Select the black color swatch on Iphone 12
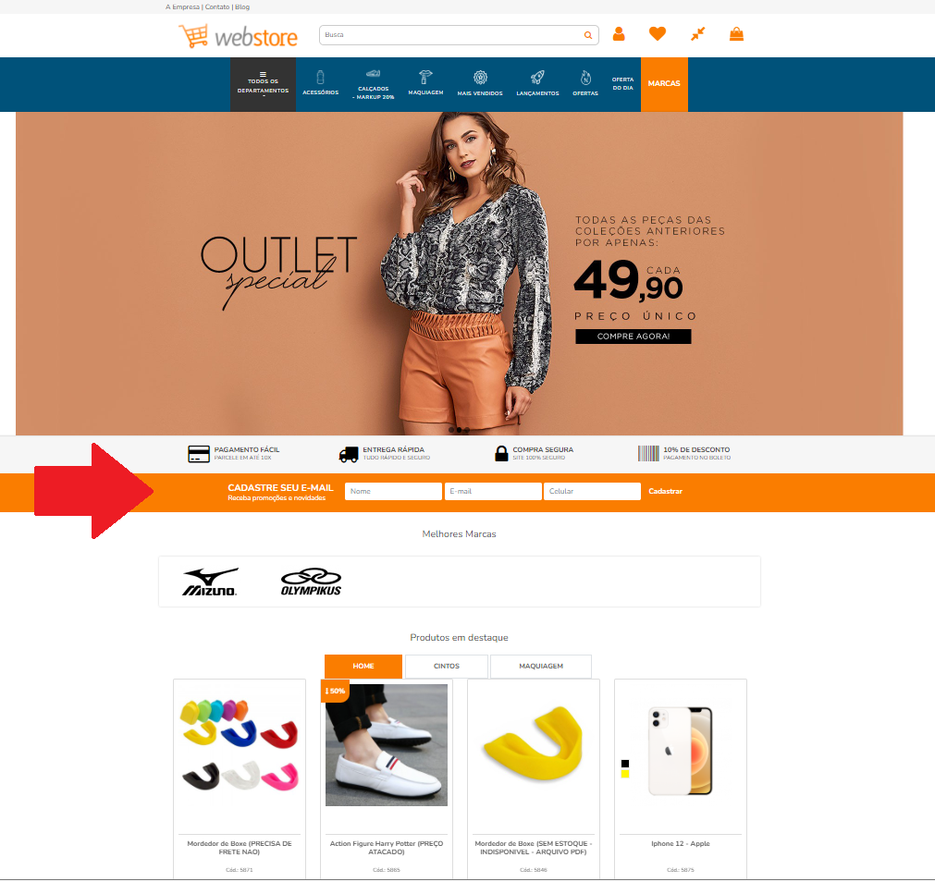The height and width of the screenshot is (882, 935). click(625, 764)
